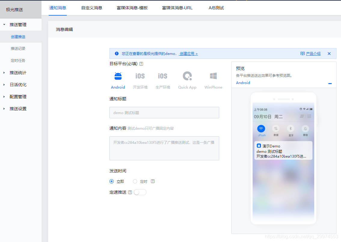Select the WinPhone platform icon
The width and height of the screenshot is (341, 242).
click(213, 76)
